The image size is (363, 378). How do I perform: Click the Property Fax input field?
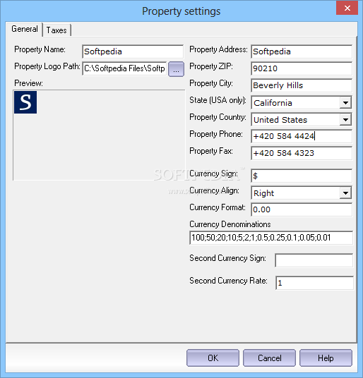click(x=302, y=153)
